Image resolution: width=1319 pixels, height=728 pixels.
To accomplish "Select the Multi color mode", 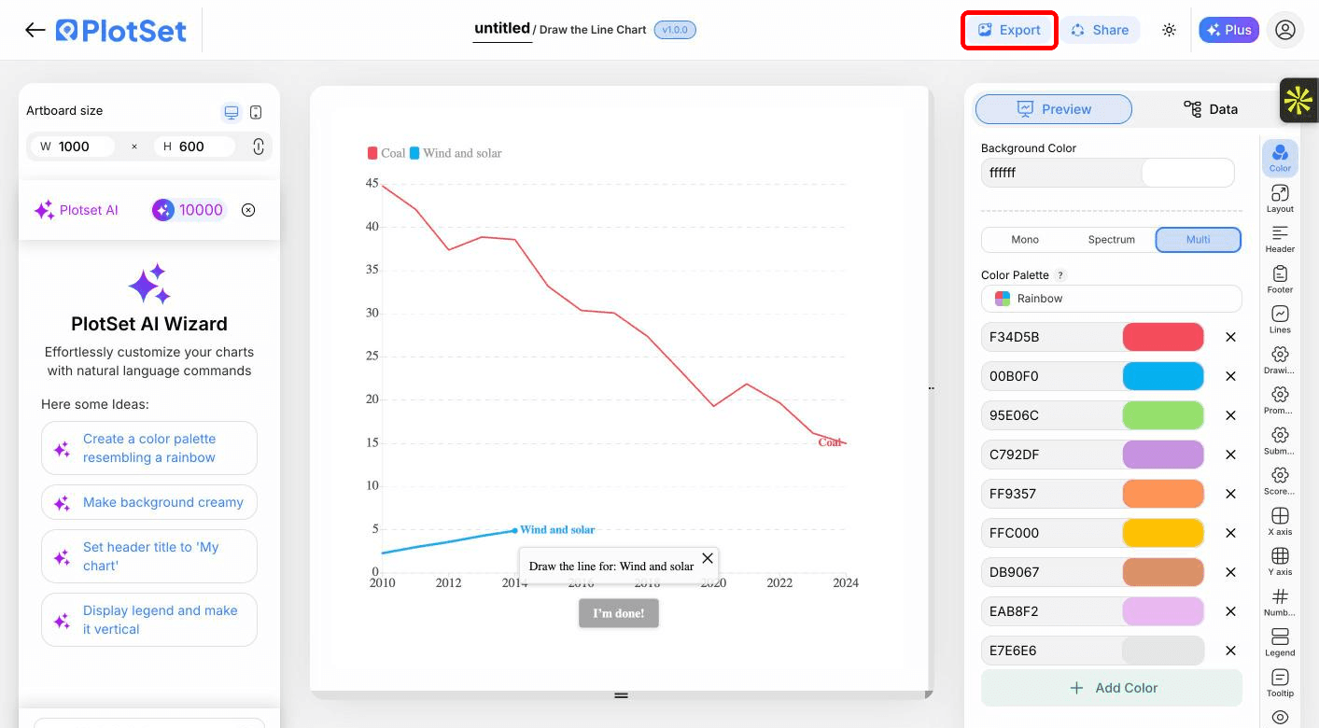I will coord(1199,240).
